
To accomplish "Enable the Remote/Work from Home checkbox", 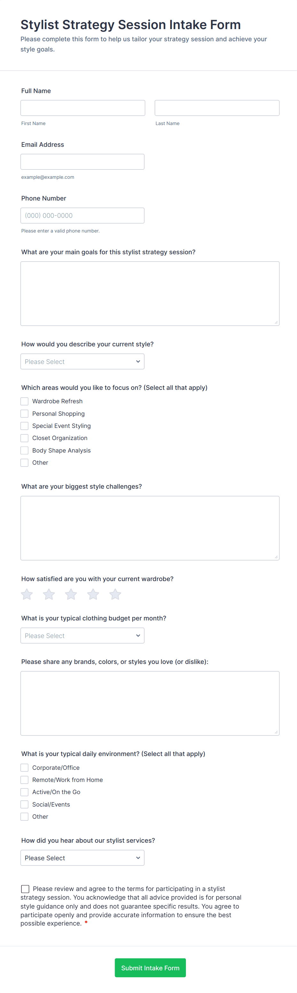I will coord(25,780).
